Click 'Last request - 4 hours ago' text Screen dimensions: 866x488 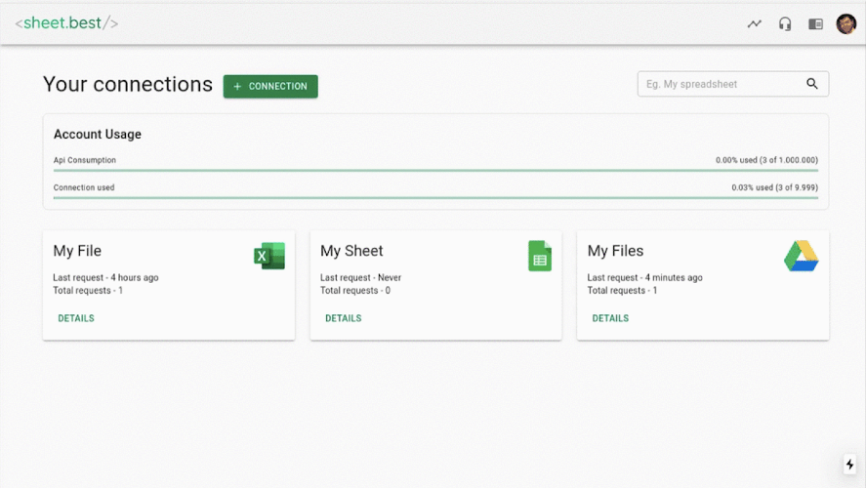tap(105, 278)
